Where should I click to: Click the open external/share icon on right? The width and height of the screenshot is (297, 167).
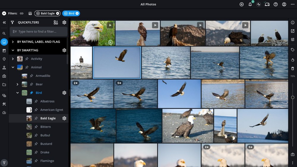(x=293, y=31)
